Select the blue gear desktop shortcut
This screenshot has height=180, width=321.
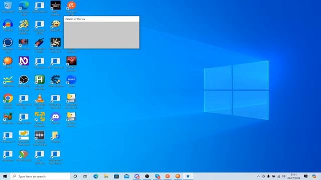click(x=56, y=81)
